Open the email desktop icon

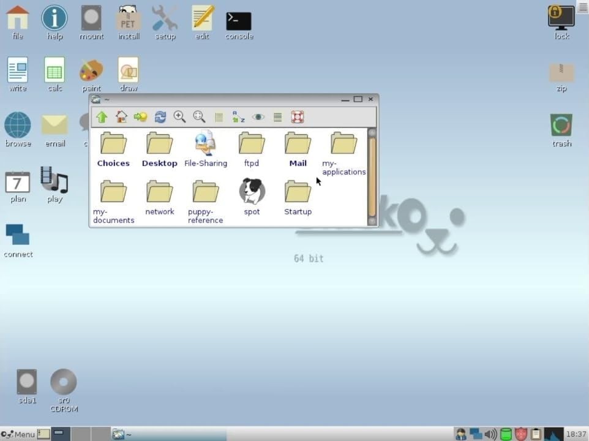(55, 130)
